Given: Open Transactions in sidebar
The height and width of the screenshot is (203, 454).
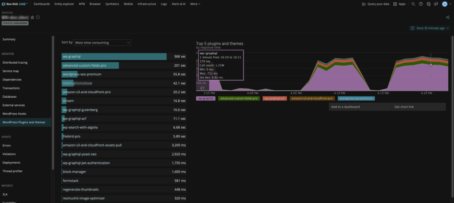Looking at the screenshot, I should pyautogui.click(x=11, y=88).
